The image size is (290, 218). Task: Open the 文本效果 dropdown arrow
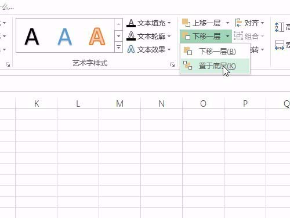click(x=169, y=49)
